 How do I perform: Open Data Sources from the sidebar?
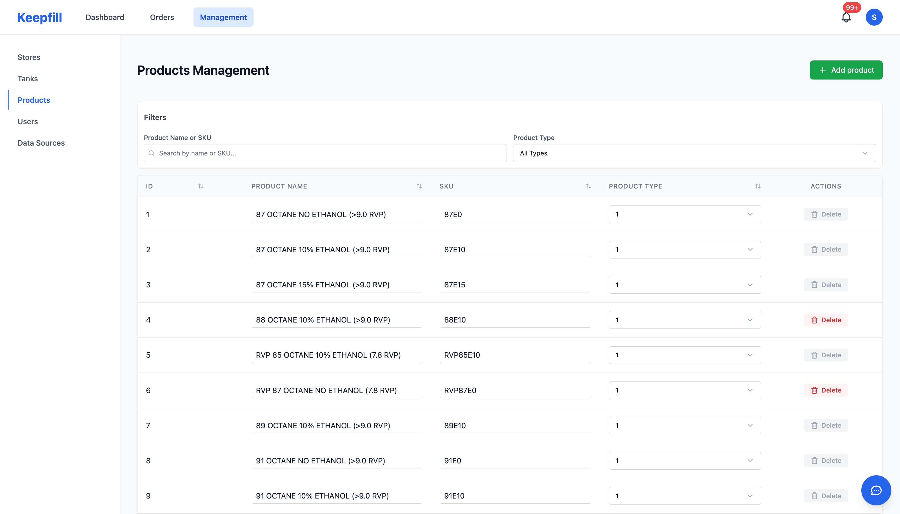tap(41, 143)
